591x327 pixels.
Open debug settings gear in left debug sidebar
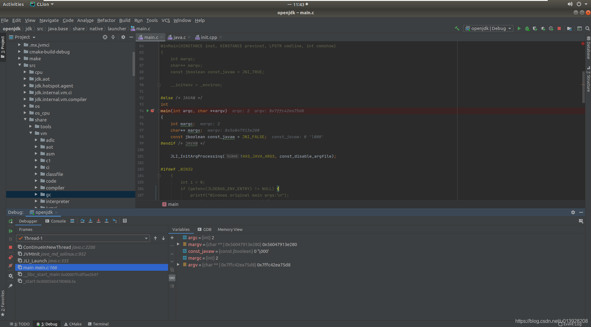tap(11, 276)
